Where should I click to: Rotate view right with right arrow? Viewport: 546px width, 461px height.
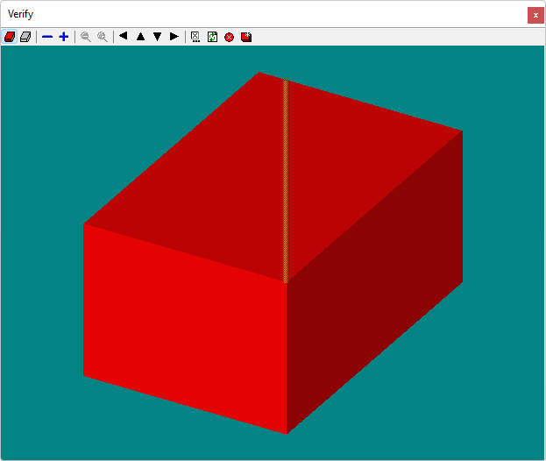[x=174, y=36]
